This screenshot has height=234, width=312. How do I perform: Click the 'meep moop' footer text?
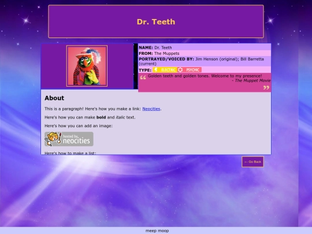click(157, 231)
